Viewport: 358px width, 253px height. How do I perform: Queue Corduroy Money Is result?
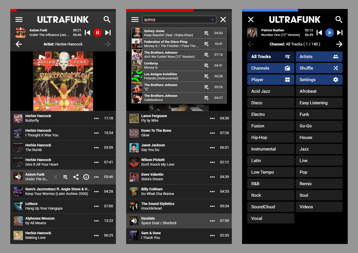[x=206, y=65]
